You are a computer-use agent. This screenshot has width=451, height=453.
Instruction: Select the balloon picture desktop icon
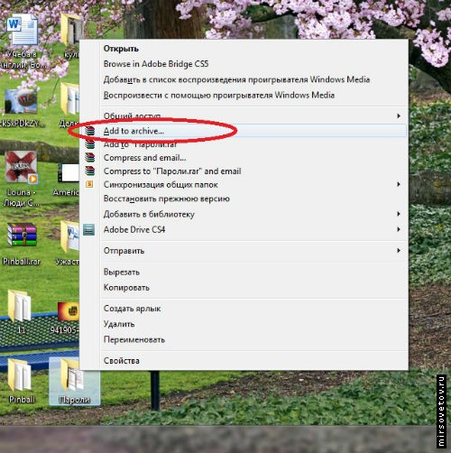tap(21, 102)
